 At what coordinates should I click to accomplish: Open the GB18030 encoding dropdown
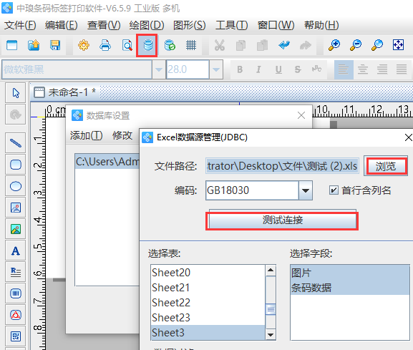click(306, 190)
